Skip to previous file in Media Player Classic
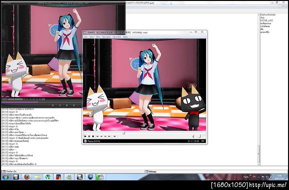The height and width of the screenshot is (190, 289). coord(97,136)
